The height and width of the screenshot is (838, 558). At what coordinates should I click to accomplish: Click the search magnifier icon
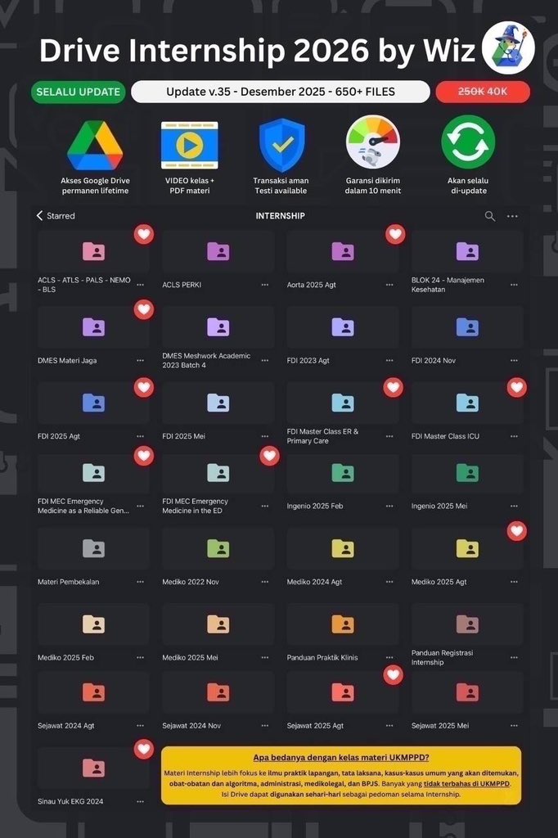[x=489, y=216]
